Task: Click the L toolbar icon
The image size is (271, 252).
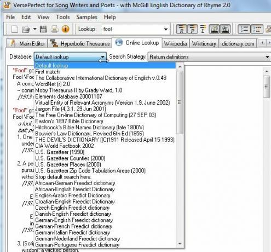Action: [x=203, y=29]
